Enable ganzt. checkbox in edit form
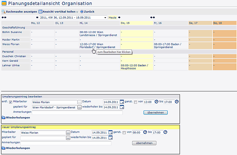Screen dimensions: 237x155 [135, 102]
